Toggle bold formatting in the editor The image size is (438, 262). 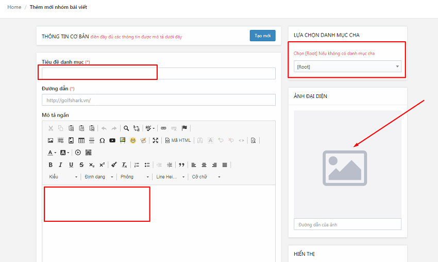click(x=50, y=165)
